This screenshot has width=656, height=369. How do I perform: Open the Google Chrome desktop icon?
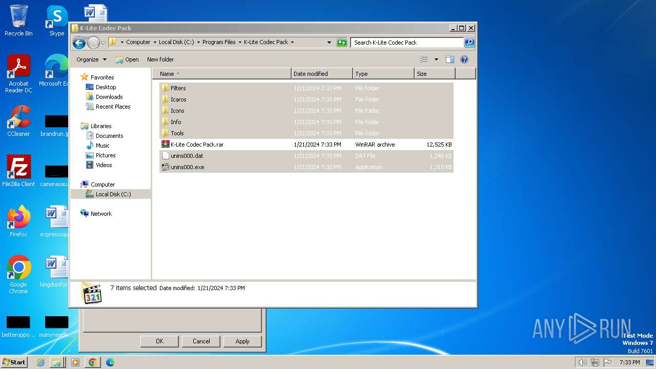tap(18, 275)
